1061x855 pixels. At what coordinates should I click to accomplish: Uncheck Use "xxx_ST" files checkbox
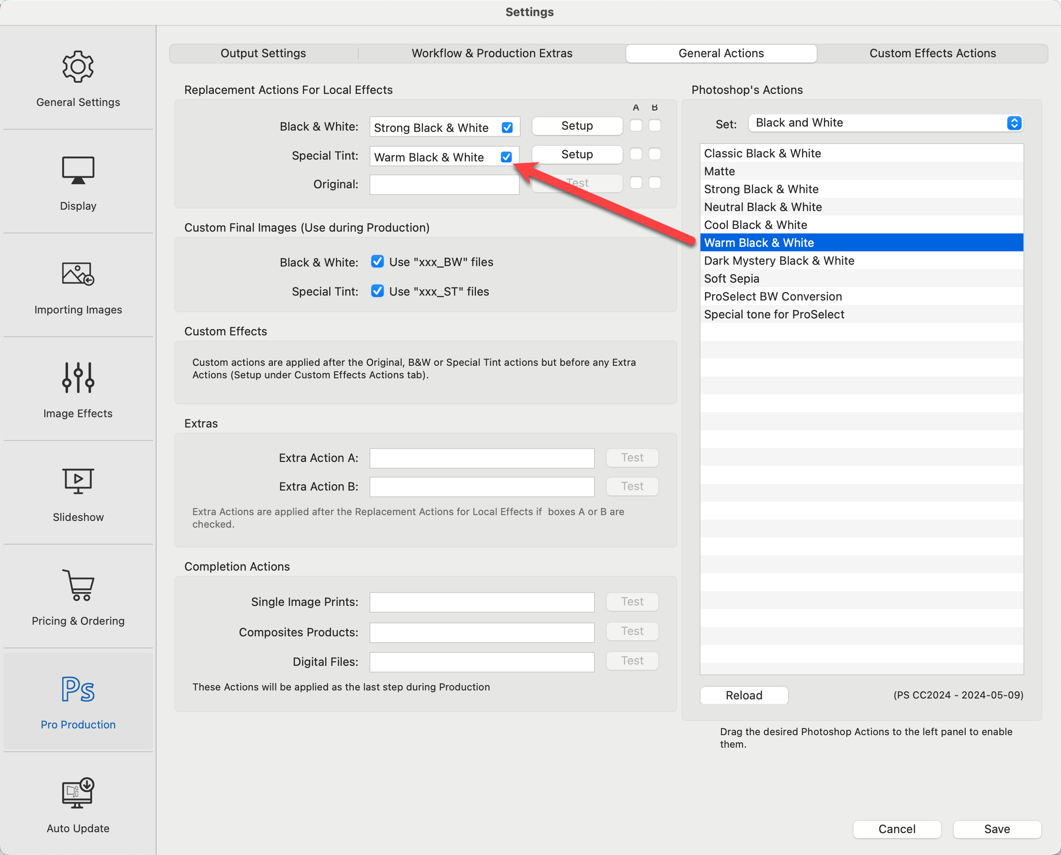pos(378,291)
